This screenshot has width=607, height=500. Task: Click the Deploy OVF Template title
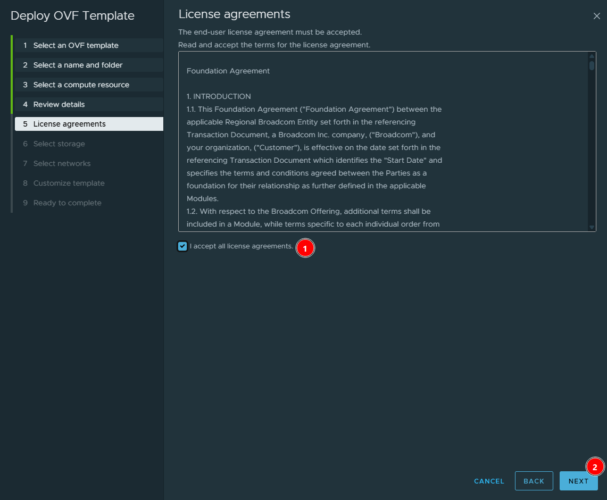point(72,15)
